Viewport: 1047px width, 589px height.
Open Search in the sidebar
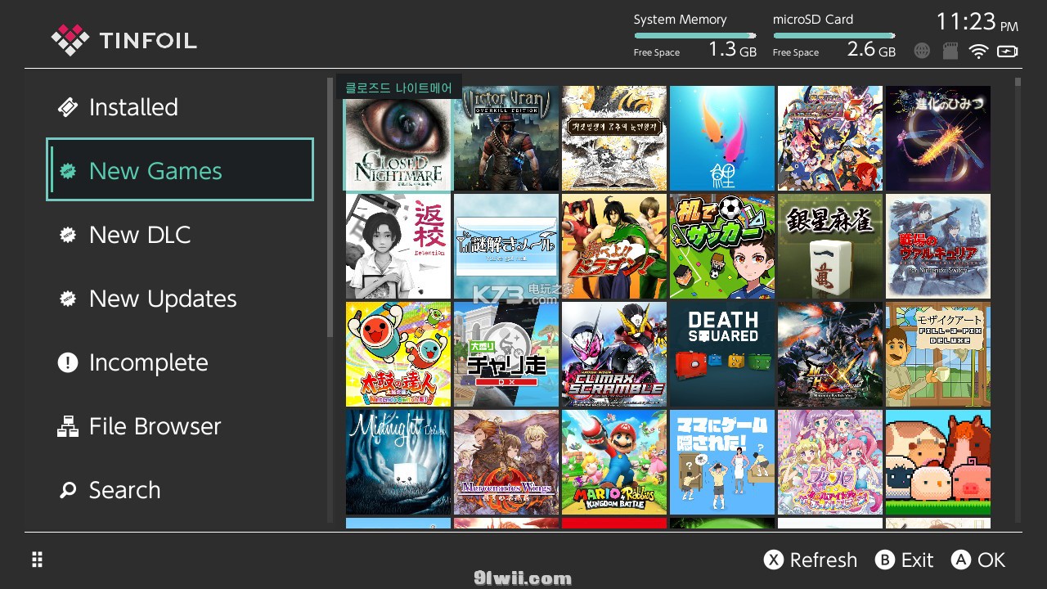180,490
